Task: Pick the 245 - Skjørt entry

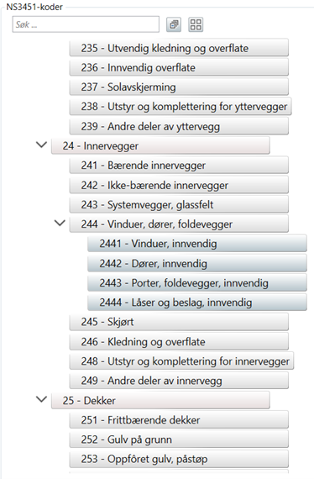Action: [x=179, y=322]
